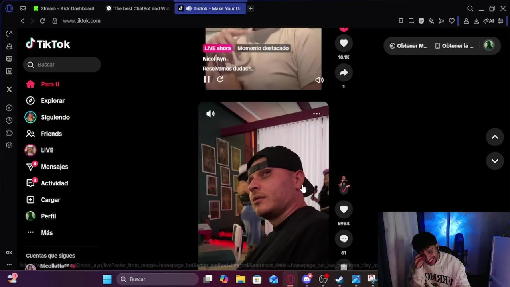Go to the previous video with up chevron
The image size is (510, 287).
495,137
